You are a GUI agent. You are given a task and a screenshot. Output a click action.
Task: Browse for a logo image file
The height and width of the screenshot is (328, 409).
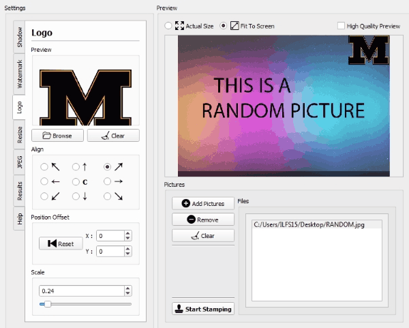pos(57,136)
